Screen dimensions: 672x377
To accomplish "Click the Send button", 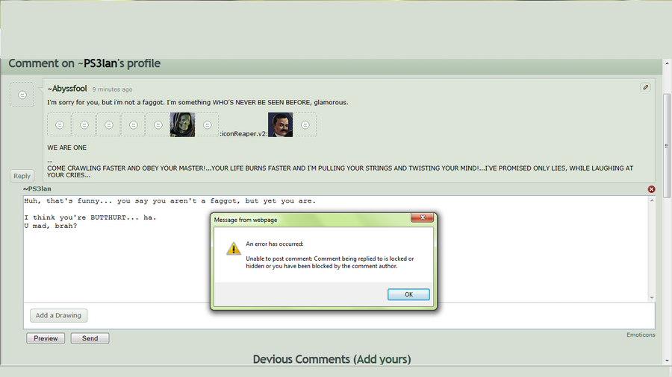I will [x=90, y=338].
